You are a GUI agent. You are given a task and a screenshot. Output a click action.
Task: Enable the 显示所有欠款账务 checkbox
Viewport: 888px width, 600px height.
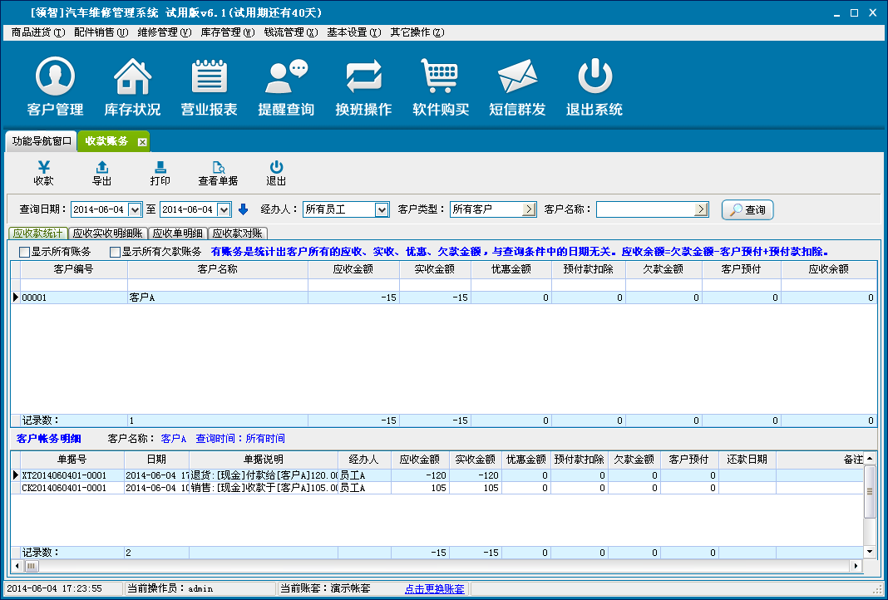click(116, 252)
